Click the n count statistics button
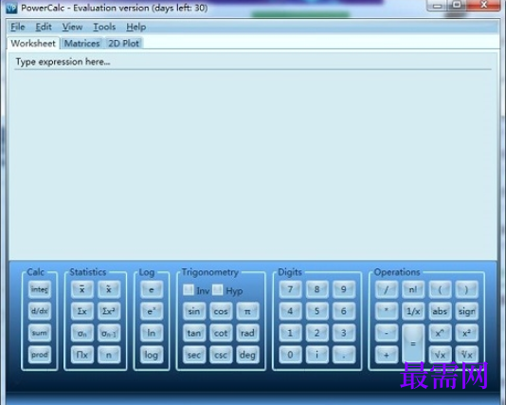The width and height of the screenshot is (506, 405). pos(109,355)
